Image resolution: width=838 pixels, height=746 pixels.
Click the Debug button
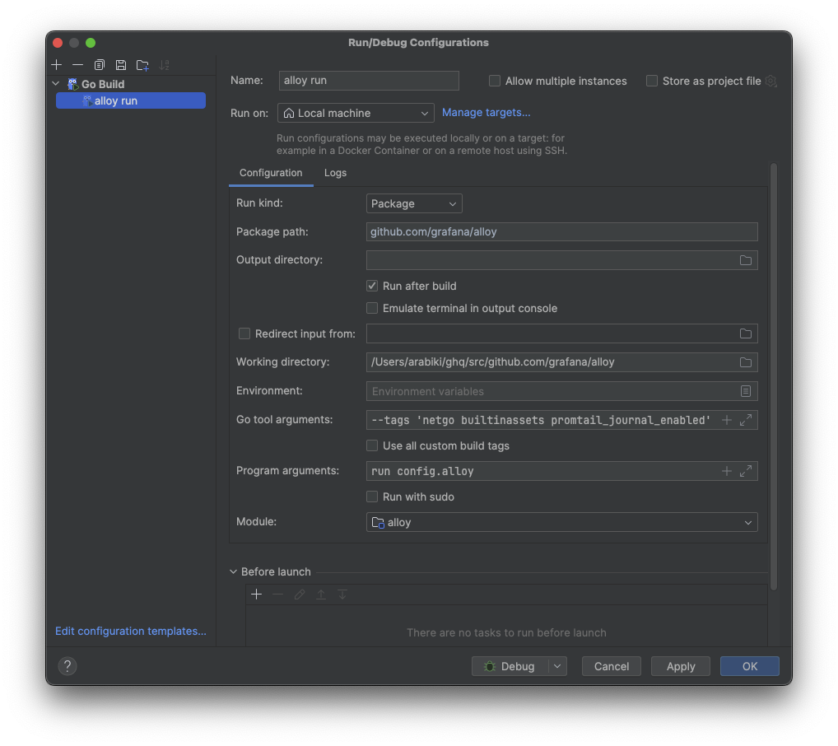(510, 666)
